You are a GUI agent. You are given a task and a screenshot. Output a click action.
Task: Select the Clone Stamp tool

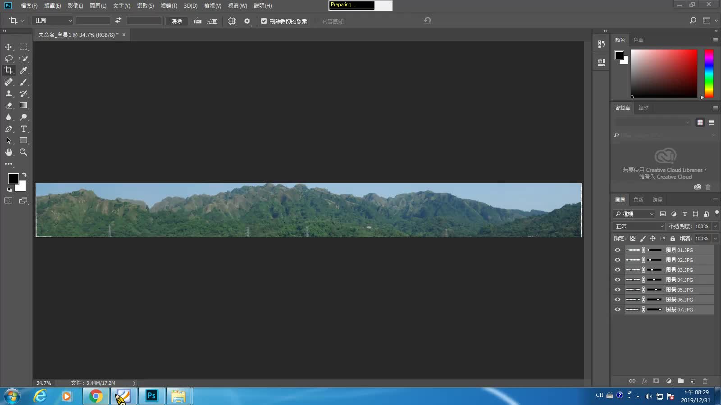tap(9, 94)
